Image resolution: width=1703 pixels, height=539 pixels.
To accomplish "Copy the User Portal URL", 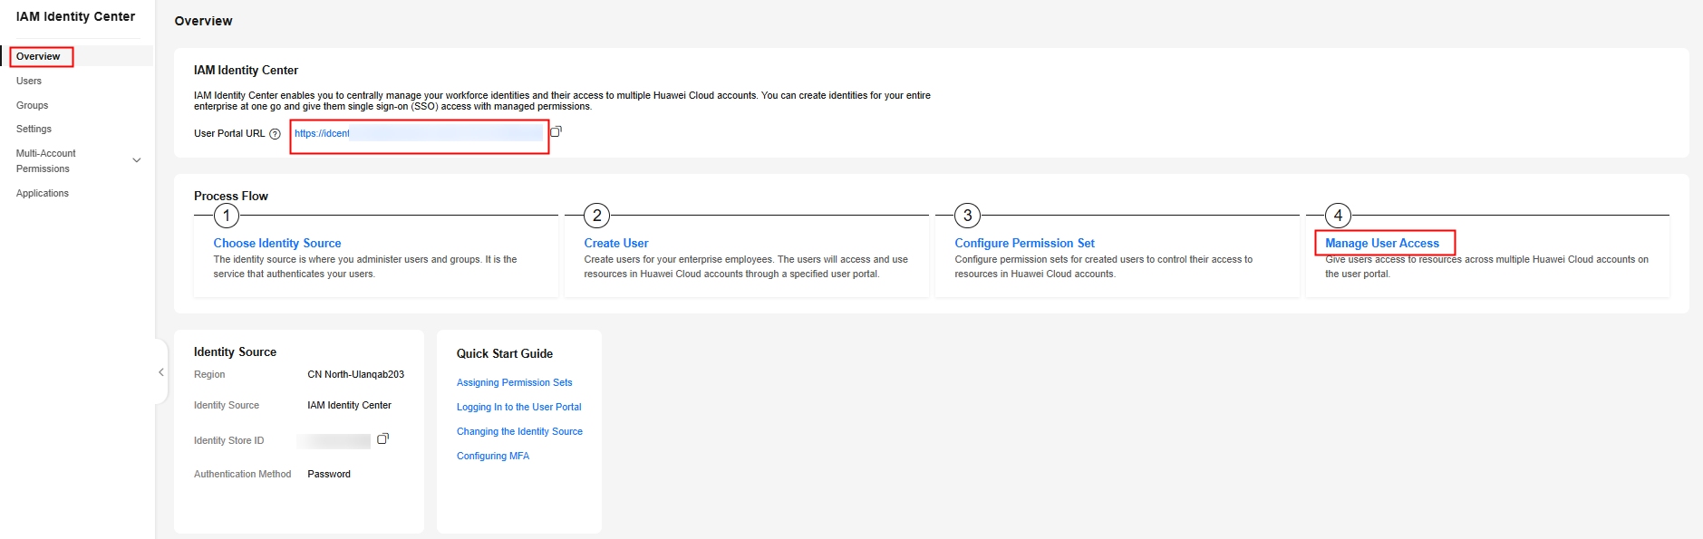I will tap(556, 131).
